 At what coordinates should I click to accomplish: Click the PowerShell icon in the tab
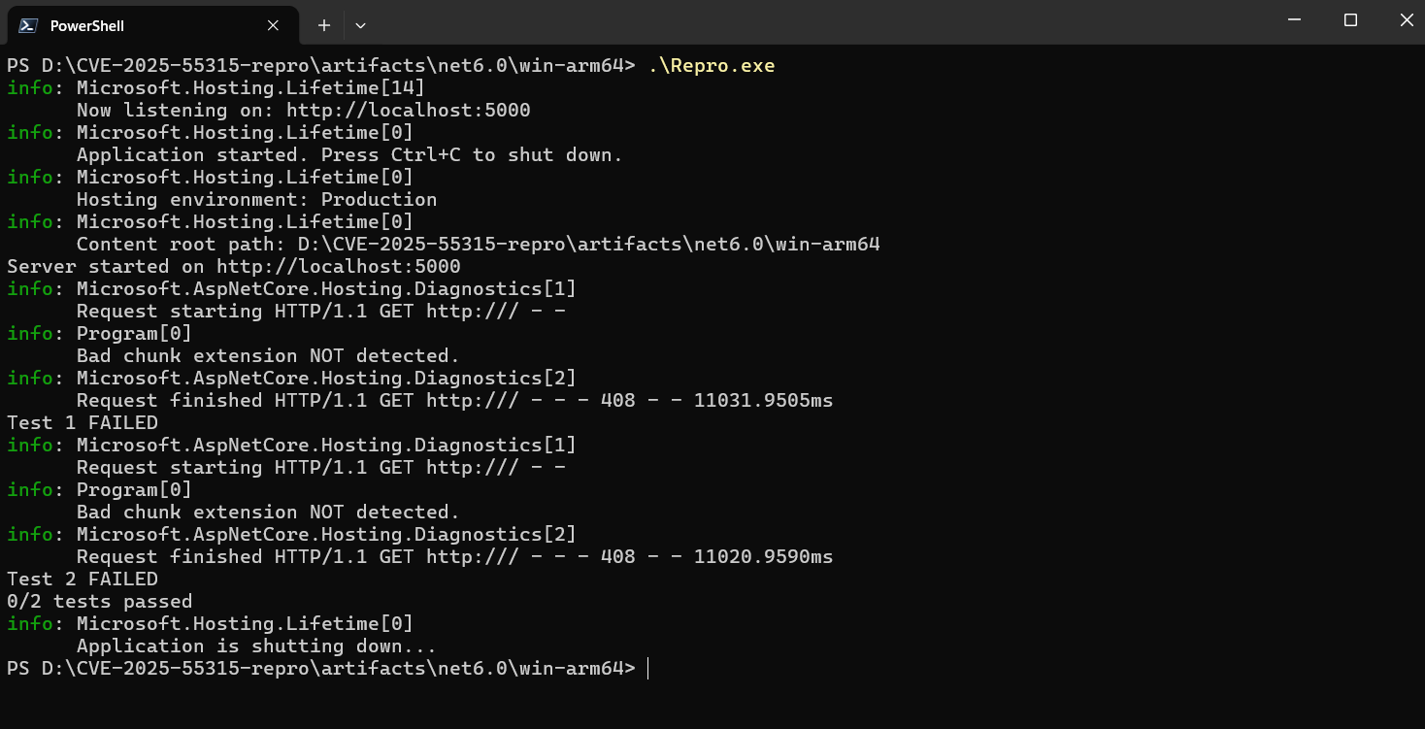(29, 26)
